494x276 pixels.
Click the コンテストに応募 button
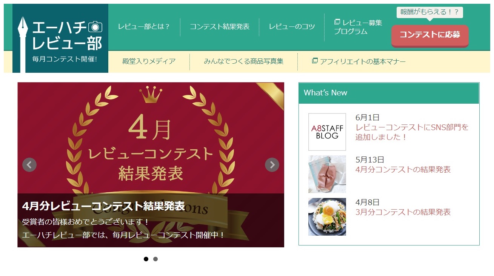[430, 35]
